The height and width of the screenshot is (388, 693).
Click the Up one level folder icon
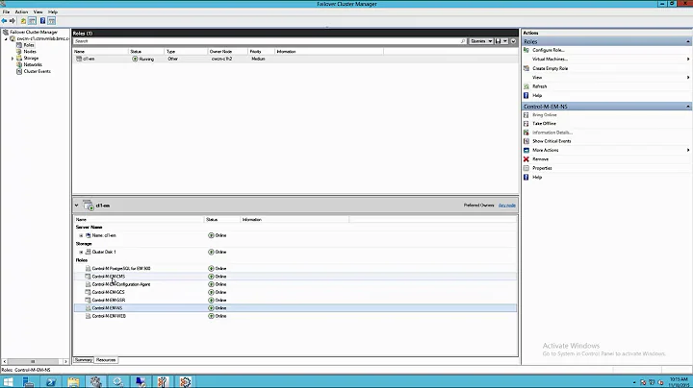[23, 21]
